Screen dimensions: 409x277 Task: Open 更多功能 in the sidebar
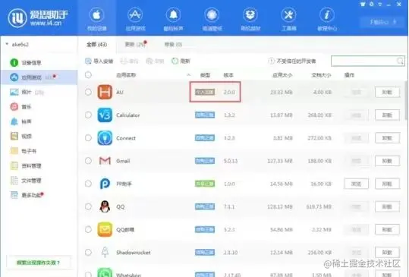(x=26, y=195)
